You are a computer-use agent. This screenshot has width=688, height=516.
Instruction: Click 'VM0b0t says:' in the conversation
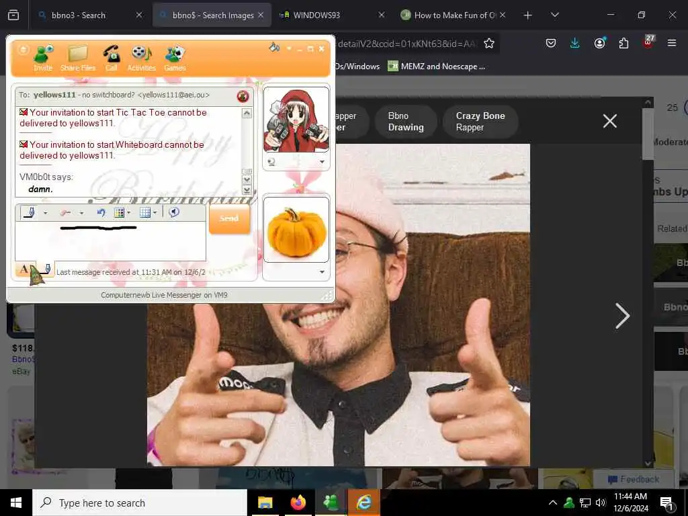(x=46, y=177)
